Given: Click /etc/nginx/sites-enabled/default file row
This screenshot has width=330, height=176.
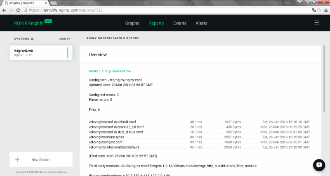Looking at the screenshot, I should point(199,147).
